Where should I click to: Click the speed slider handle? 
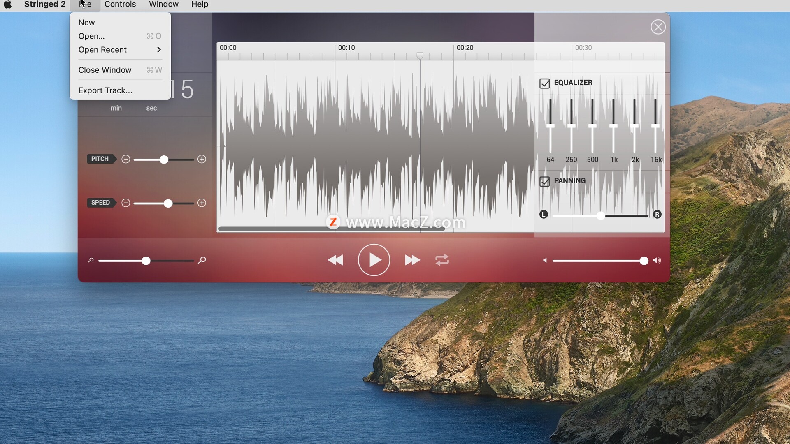coord(168,203)
